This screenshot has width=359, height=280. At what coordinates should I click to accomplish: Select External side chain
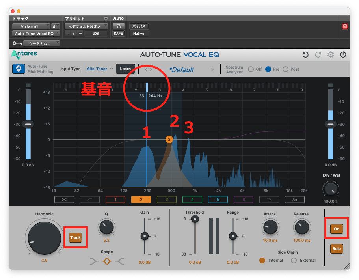(294, 260)
